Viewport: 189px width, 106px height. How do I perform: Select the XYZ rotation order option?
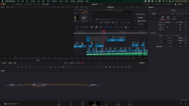[x=164, y=36]
